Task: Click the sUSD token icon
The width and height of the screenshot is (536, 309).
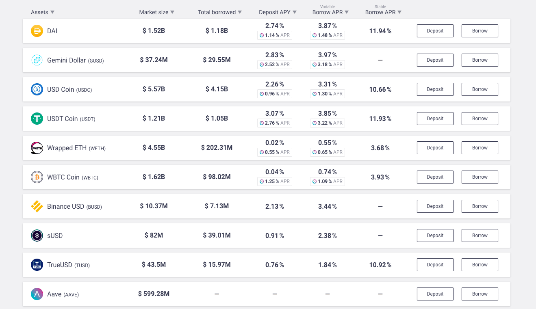Action: click(37, 236)
